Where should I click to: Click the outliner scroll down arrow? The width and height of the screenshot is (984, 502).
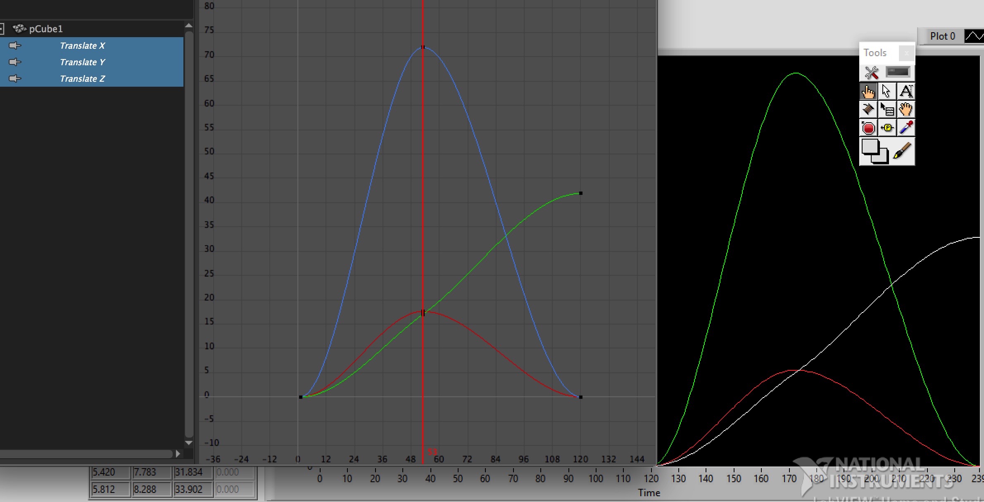point(189,443)
